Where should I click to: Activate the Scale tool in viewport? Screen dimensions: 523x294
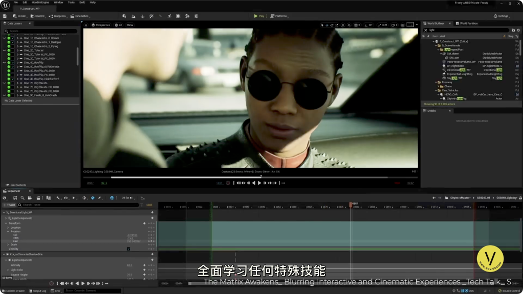click(337, 25)
